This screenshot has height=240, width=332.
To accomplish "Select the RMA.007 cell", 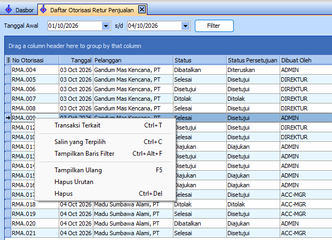I will (35, 99).
